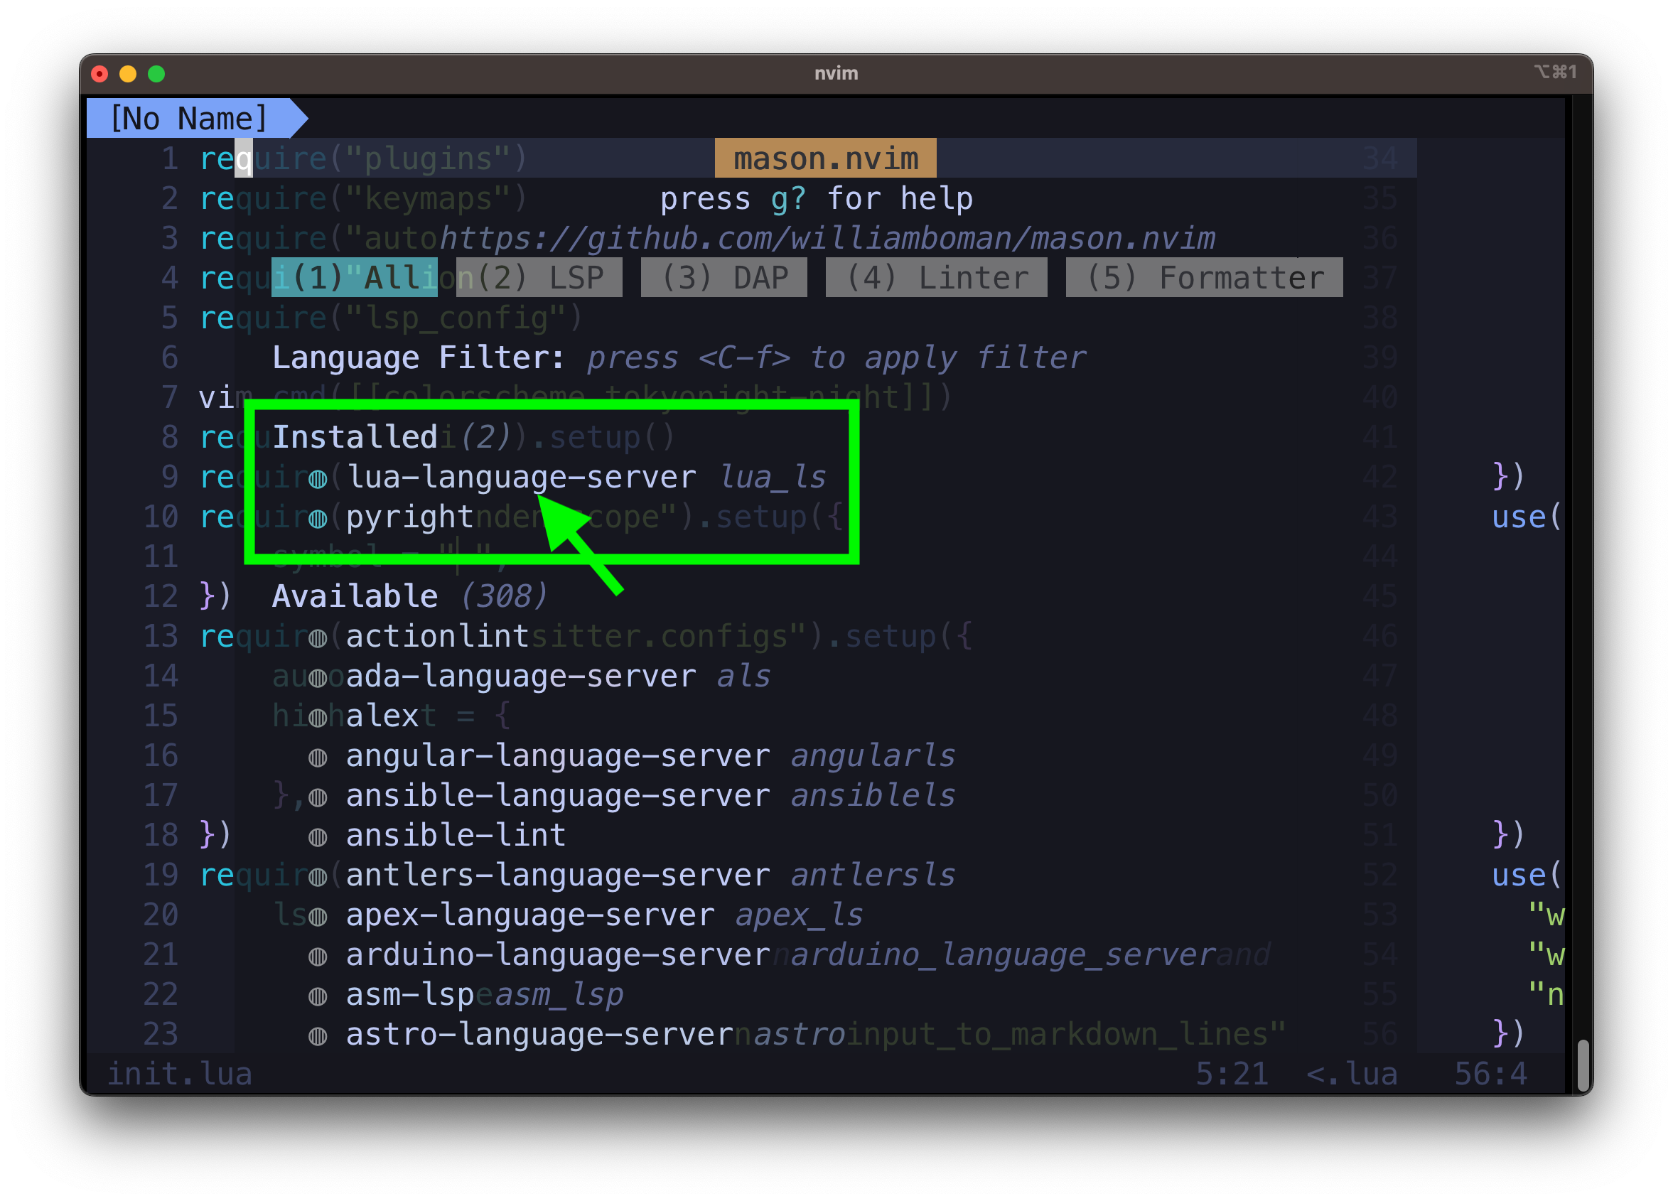1673x1201 pixels.
Task: Click line number 12 in the gutter
Action: (161, 596)
